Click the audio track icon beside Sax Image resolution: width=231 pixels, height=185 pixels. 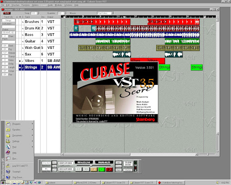23,55
